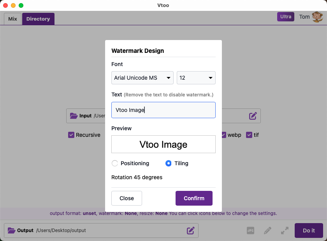
Task: Click the green zoom window button
Action: coord(21,5)
